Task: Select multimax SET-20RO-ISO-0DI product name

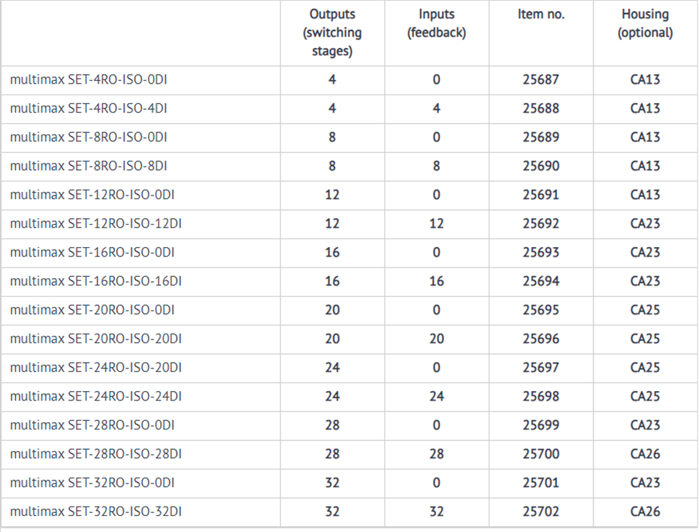Action: pyautogui.click(x=92, y=310)
